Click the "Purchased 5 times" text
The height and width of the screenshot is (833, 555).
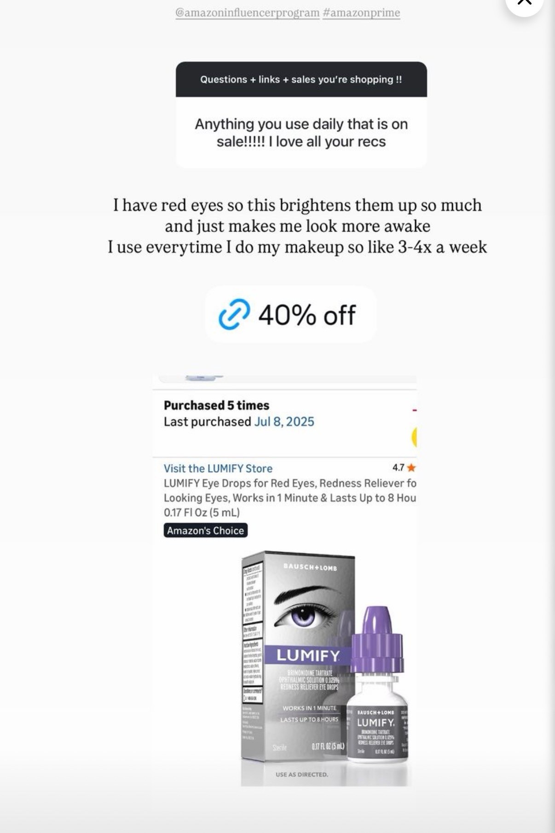[216, 405]
